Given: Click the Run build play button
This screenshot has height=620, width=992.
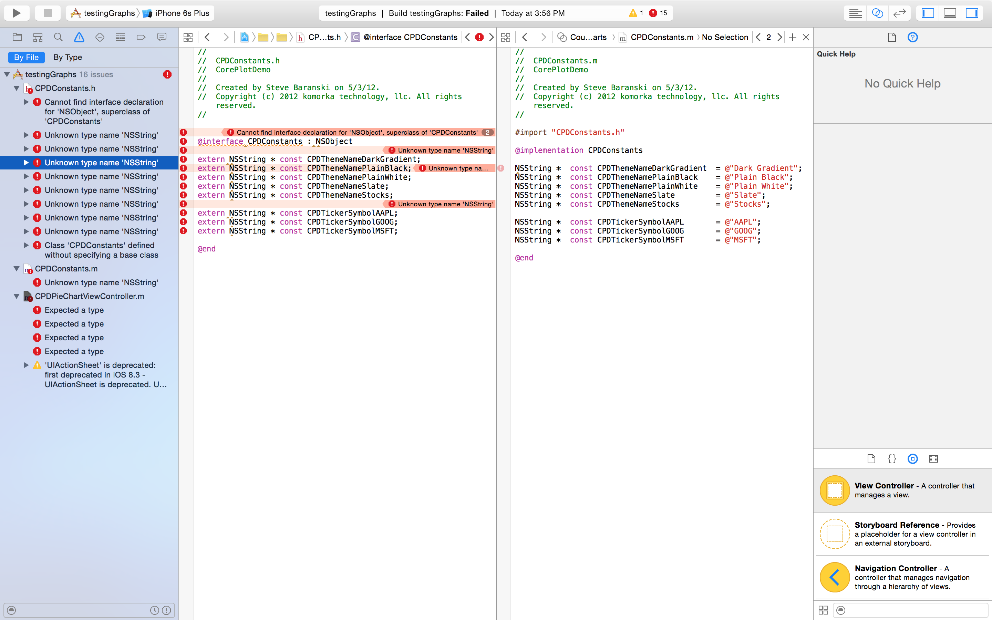Looking at the screenshot, I should (x=17, y=13).
